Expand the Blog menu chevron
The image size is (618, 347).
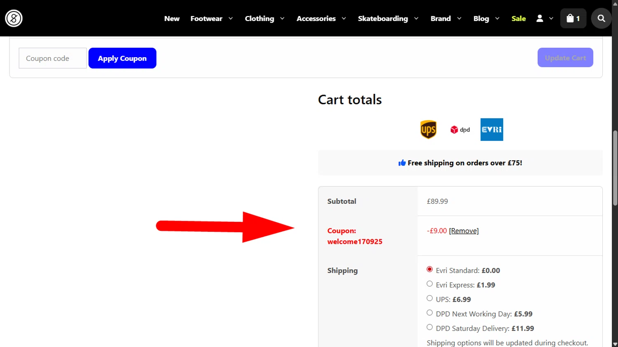(497, 19)
